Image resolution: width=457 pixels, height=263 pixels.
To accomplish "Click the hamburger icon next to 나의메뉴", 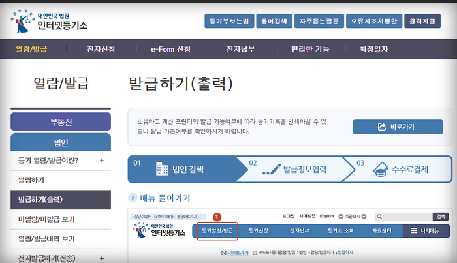I will click(x=413, y=230).
